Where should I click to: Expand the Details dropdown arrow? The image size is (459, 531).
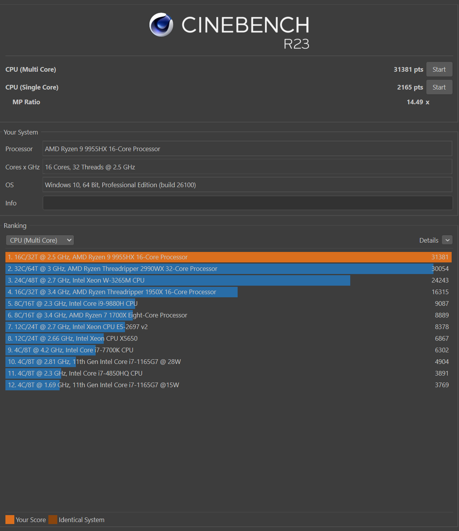point(447,240)
